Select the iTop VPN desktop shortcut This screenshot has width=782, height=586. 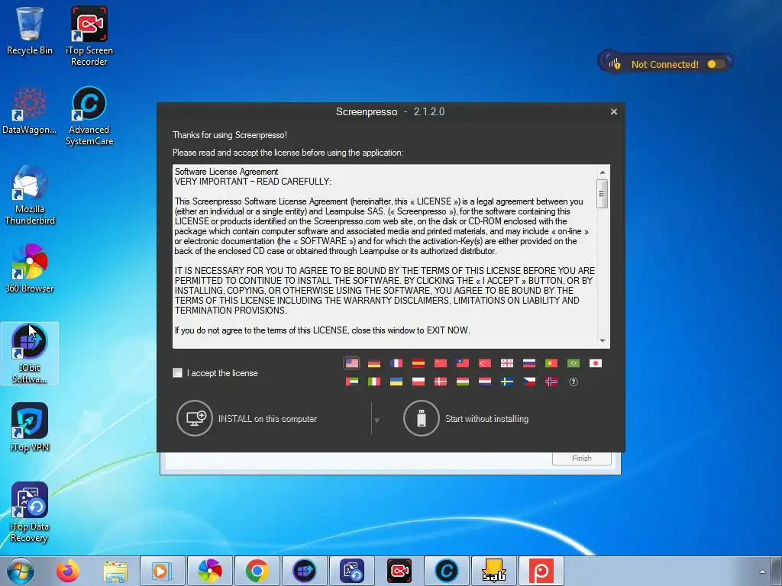(x=30, y=427)
